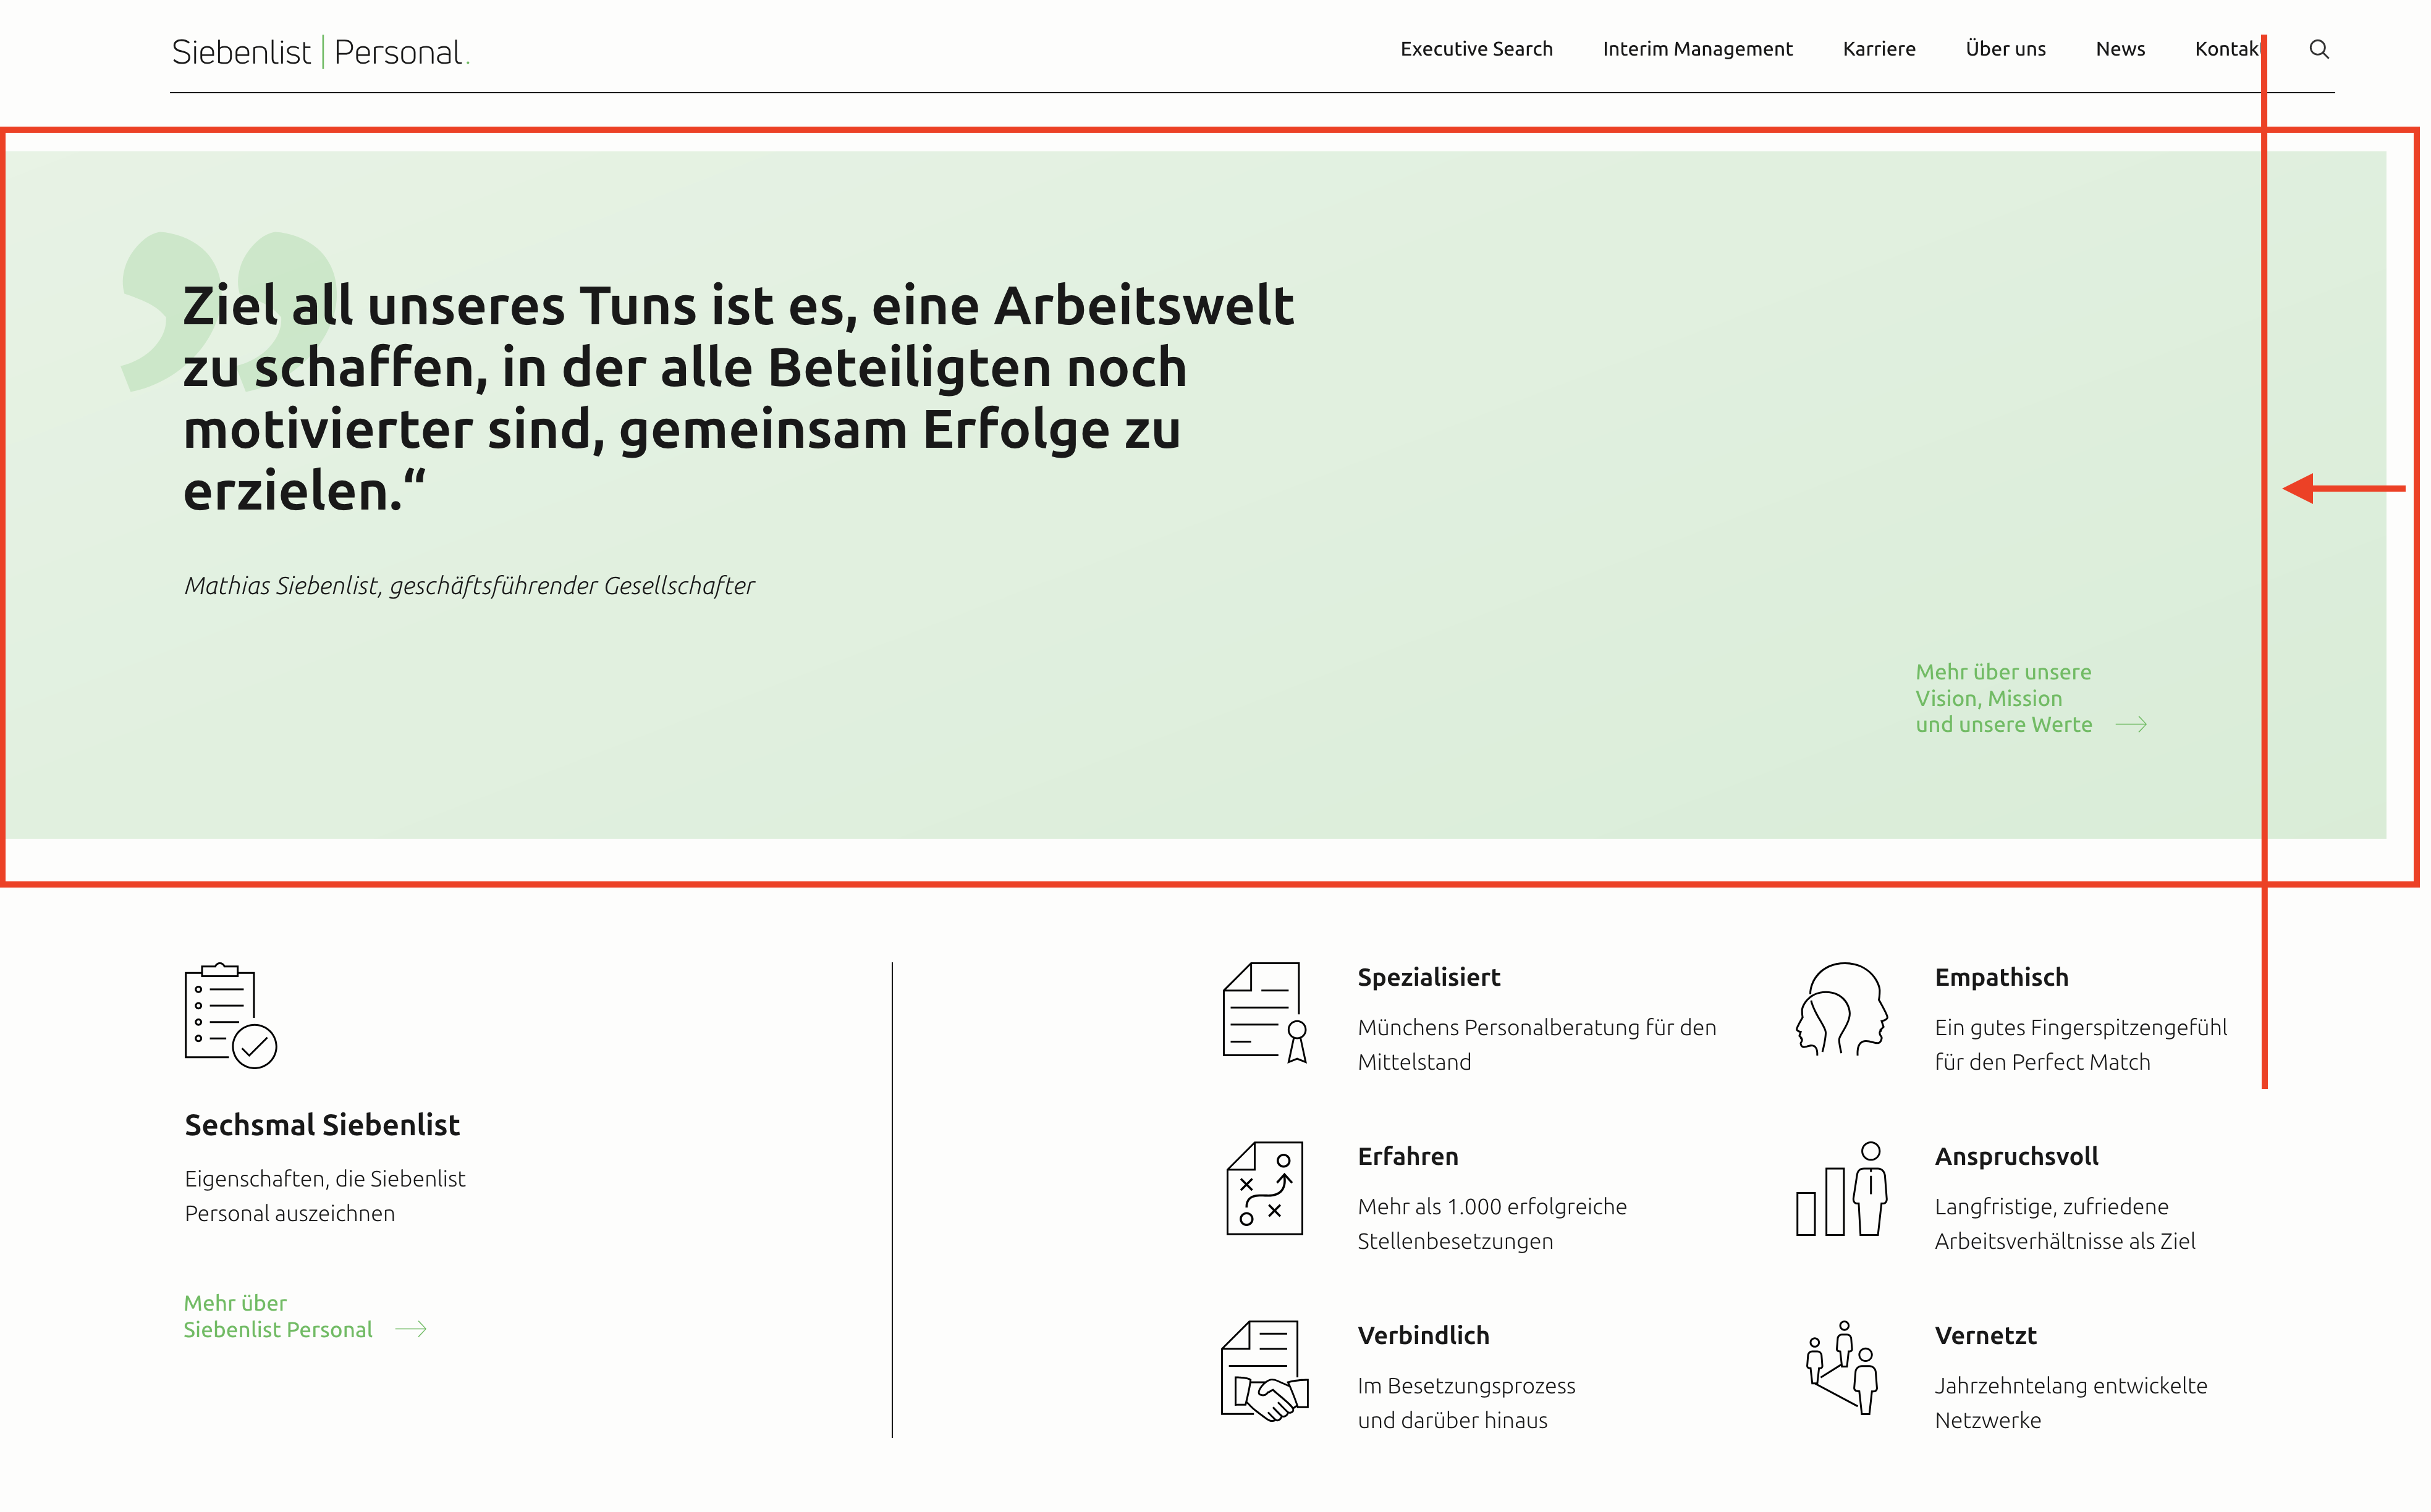The height and width of the screenshot is (1512, 2431).
Task: Click the Anspruchsvoll bar chart person icon
Action: tap(1841, 1189)
